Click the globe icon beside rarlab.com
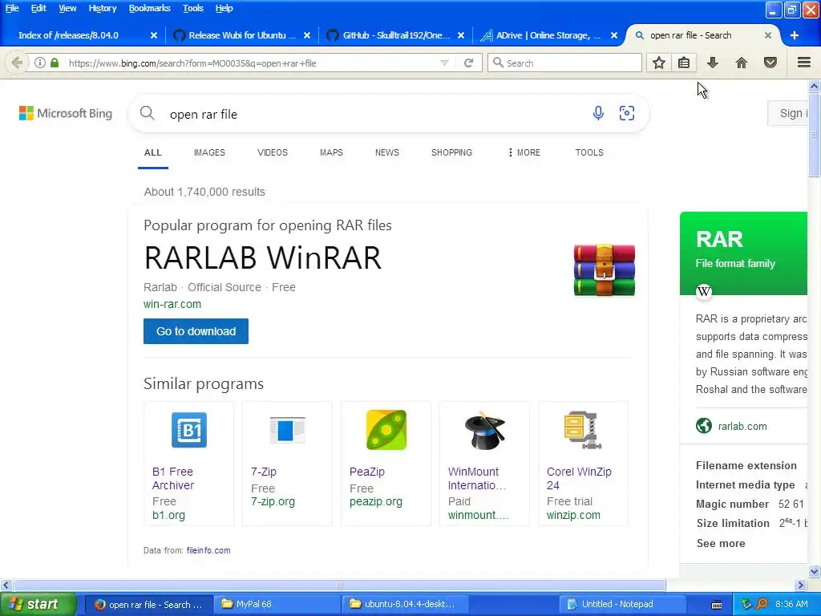Image resolution: width=821 pixels, height=616 pixels. pos(704,426)
